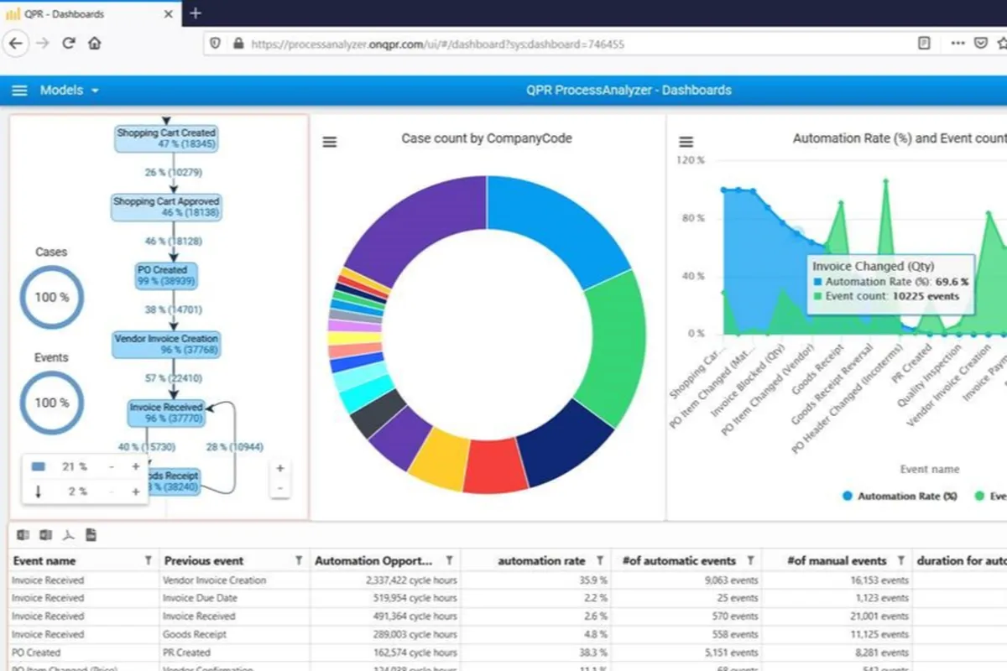This screenshot has height=671, width=1007.
Task: Decrease the 2 % paths level with minus
Action: 112,492
